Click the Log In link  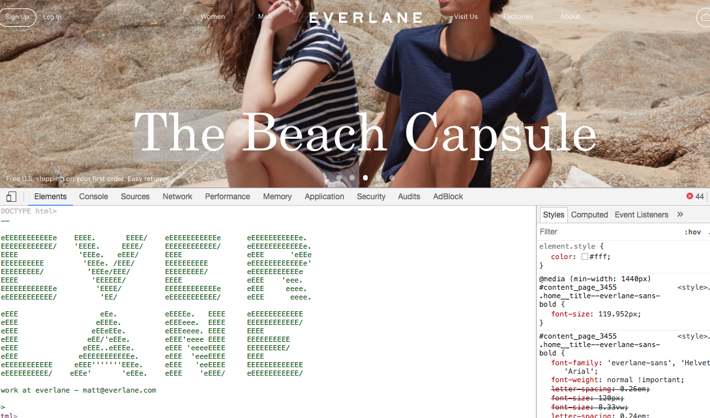52,18
